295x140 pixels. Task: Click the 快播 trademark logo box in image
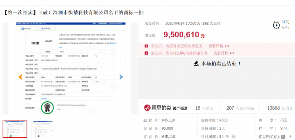35,43
